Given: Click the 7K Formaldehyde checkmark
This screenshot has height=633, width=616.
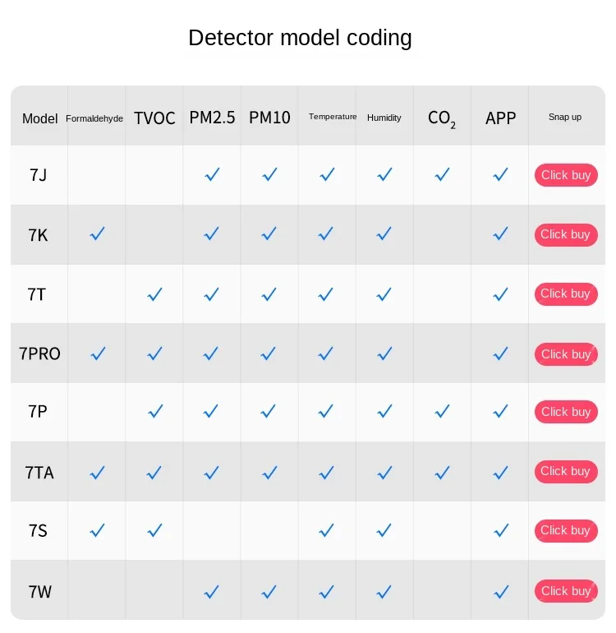Looking at the screenshot, I should [x=97, y=233].
